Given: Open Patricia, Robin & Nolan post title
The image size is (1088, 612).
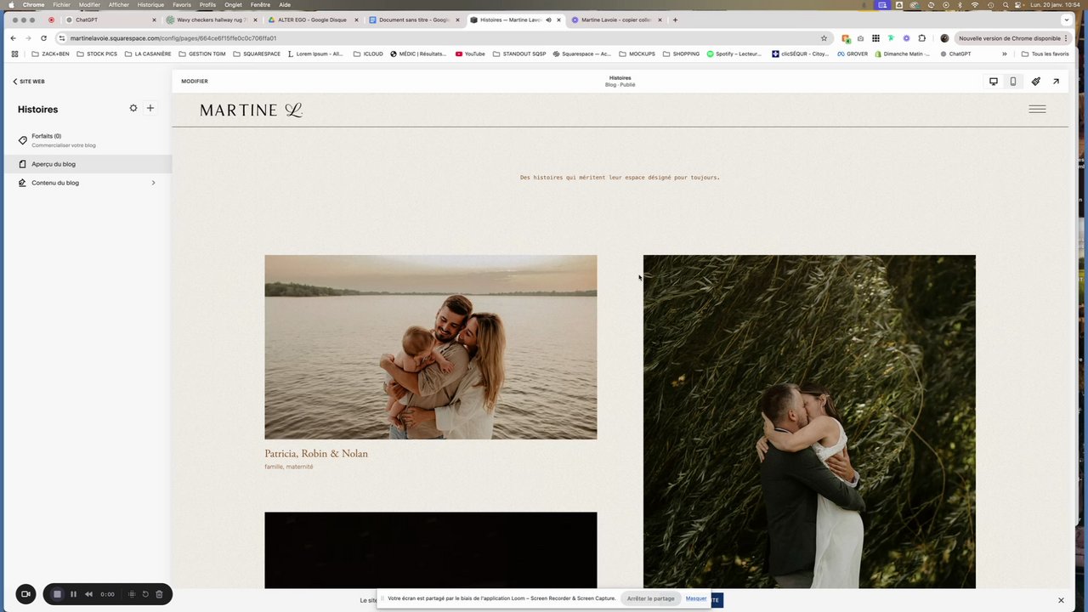Looking at the screenshot, I should (x=316, y=454).
